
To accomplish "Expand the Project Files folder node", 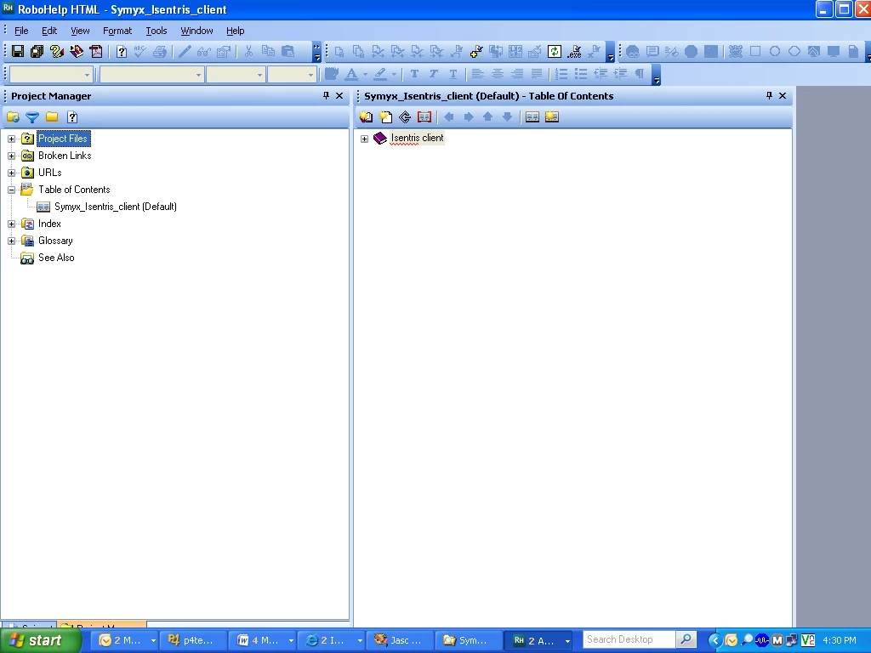I will pos(11,139).
